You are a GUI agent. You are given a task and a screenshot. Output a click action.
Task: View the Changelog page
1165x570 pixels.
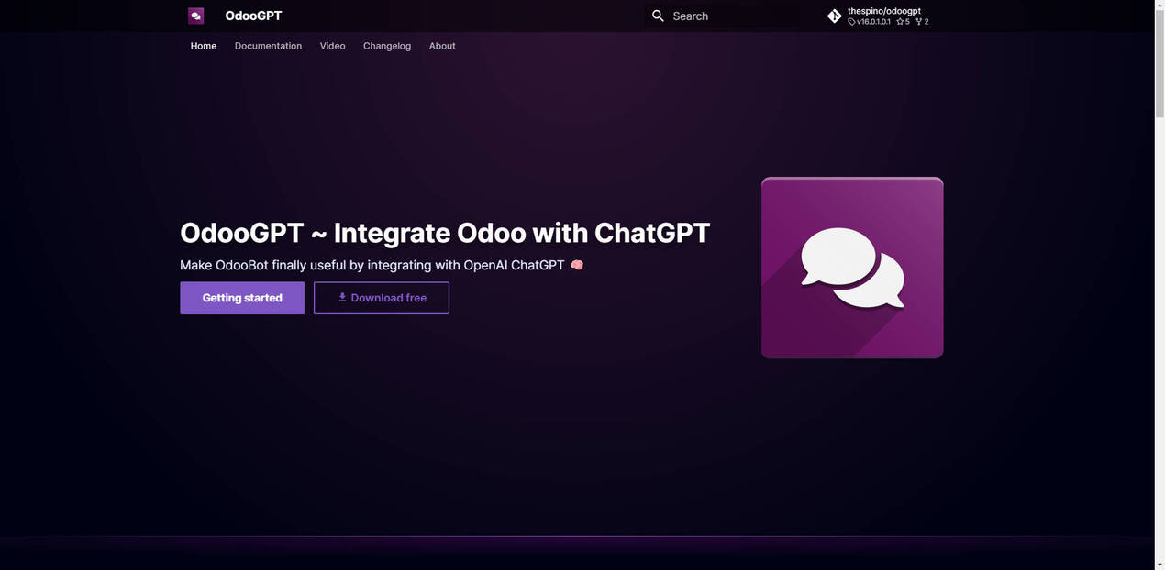(386, 46)
